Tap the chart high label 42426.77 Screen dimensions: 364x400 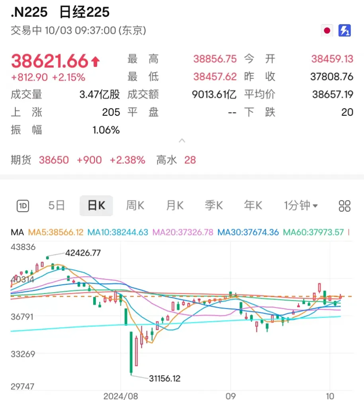point(83,253)
